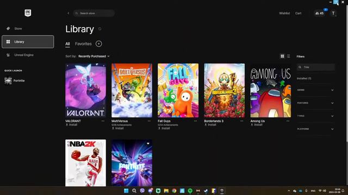The width and height of the screenshot is (348, 195).
Task: Launch Fortnite from the Quick Launch list
Action: tap(15, 81)
